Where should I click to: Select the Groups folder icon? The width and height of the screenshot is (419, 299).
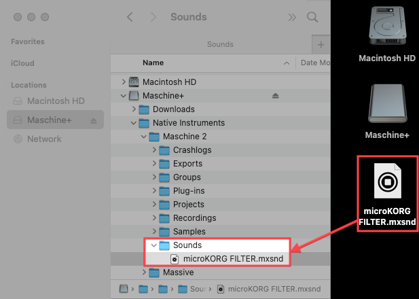[164, 177]
